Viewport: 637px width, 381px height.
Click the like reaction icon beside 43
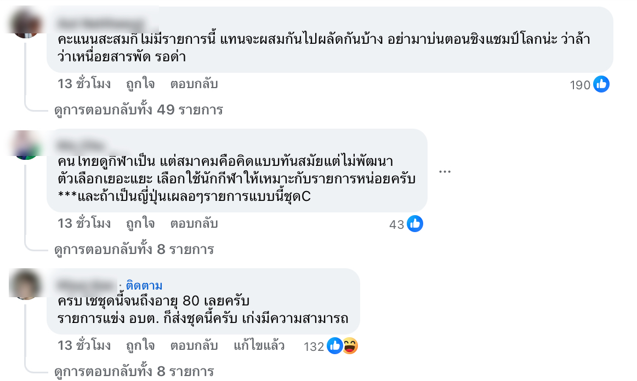click(415, 224)
